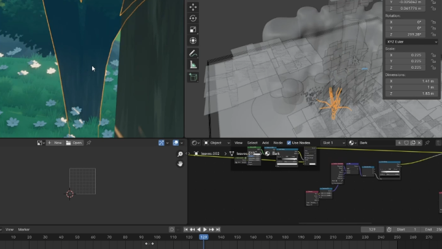Click the Bark material sphere icon in breadcrumb
The image size is (442, 249).
pos(267,154)
